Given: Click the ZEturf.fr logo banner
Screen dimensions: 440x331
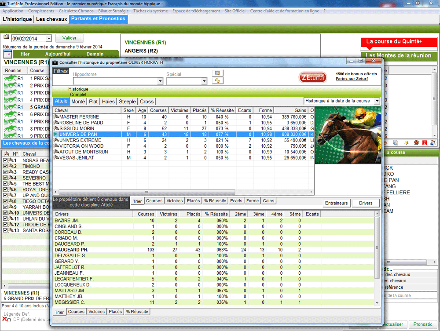Looking at the screenshot, I should pyautogui.click(x=312, y=77).
